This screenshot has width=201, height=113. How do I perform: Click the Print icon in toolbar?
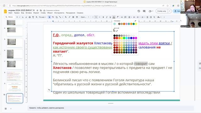click(30, 17)
